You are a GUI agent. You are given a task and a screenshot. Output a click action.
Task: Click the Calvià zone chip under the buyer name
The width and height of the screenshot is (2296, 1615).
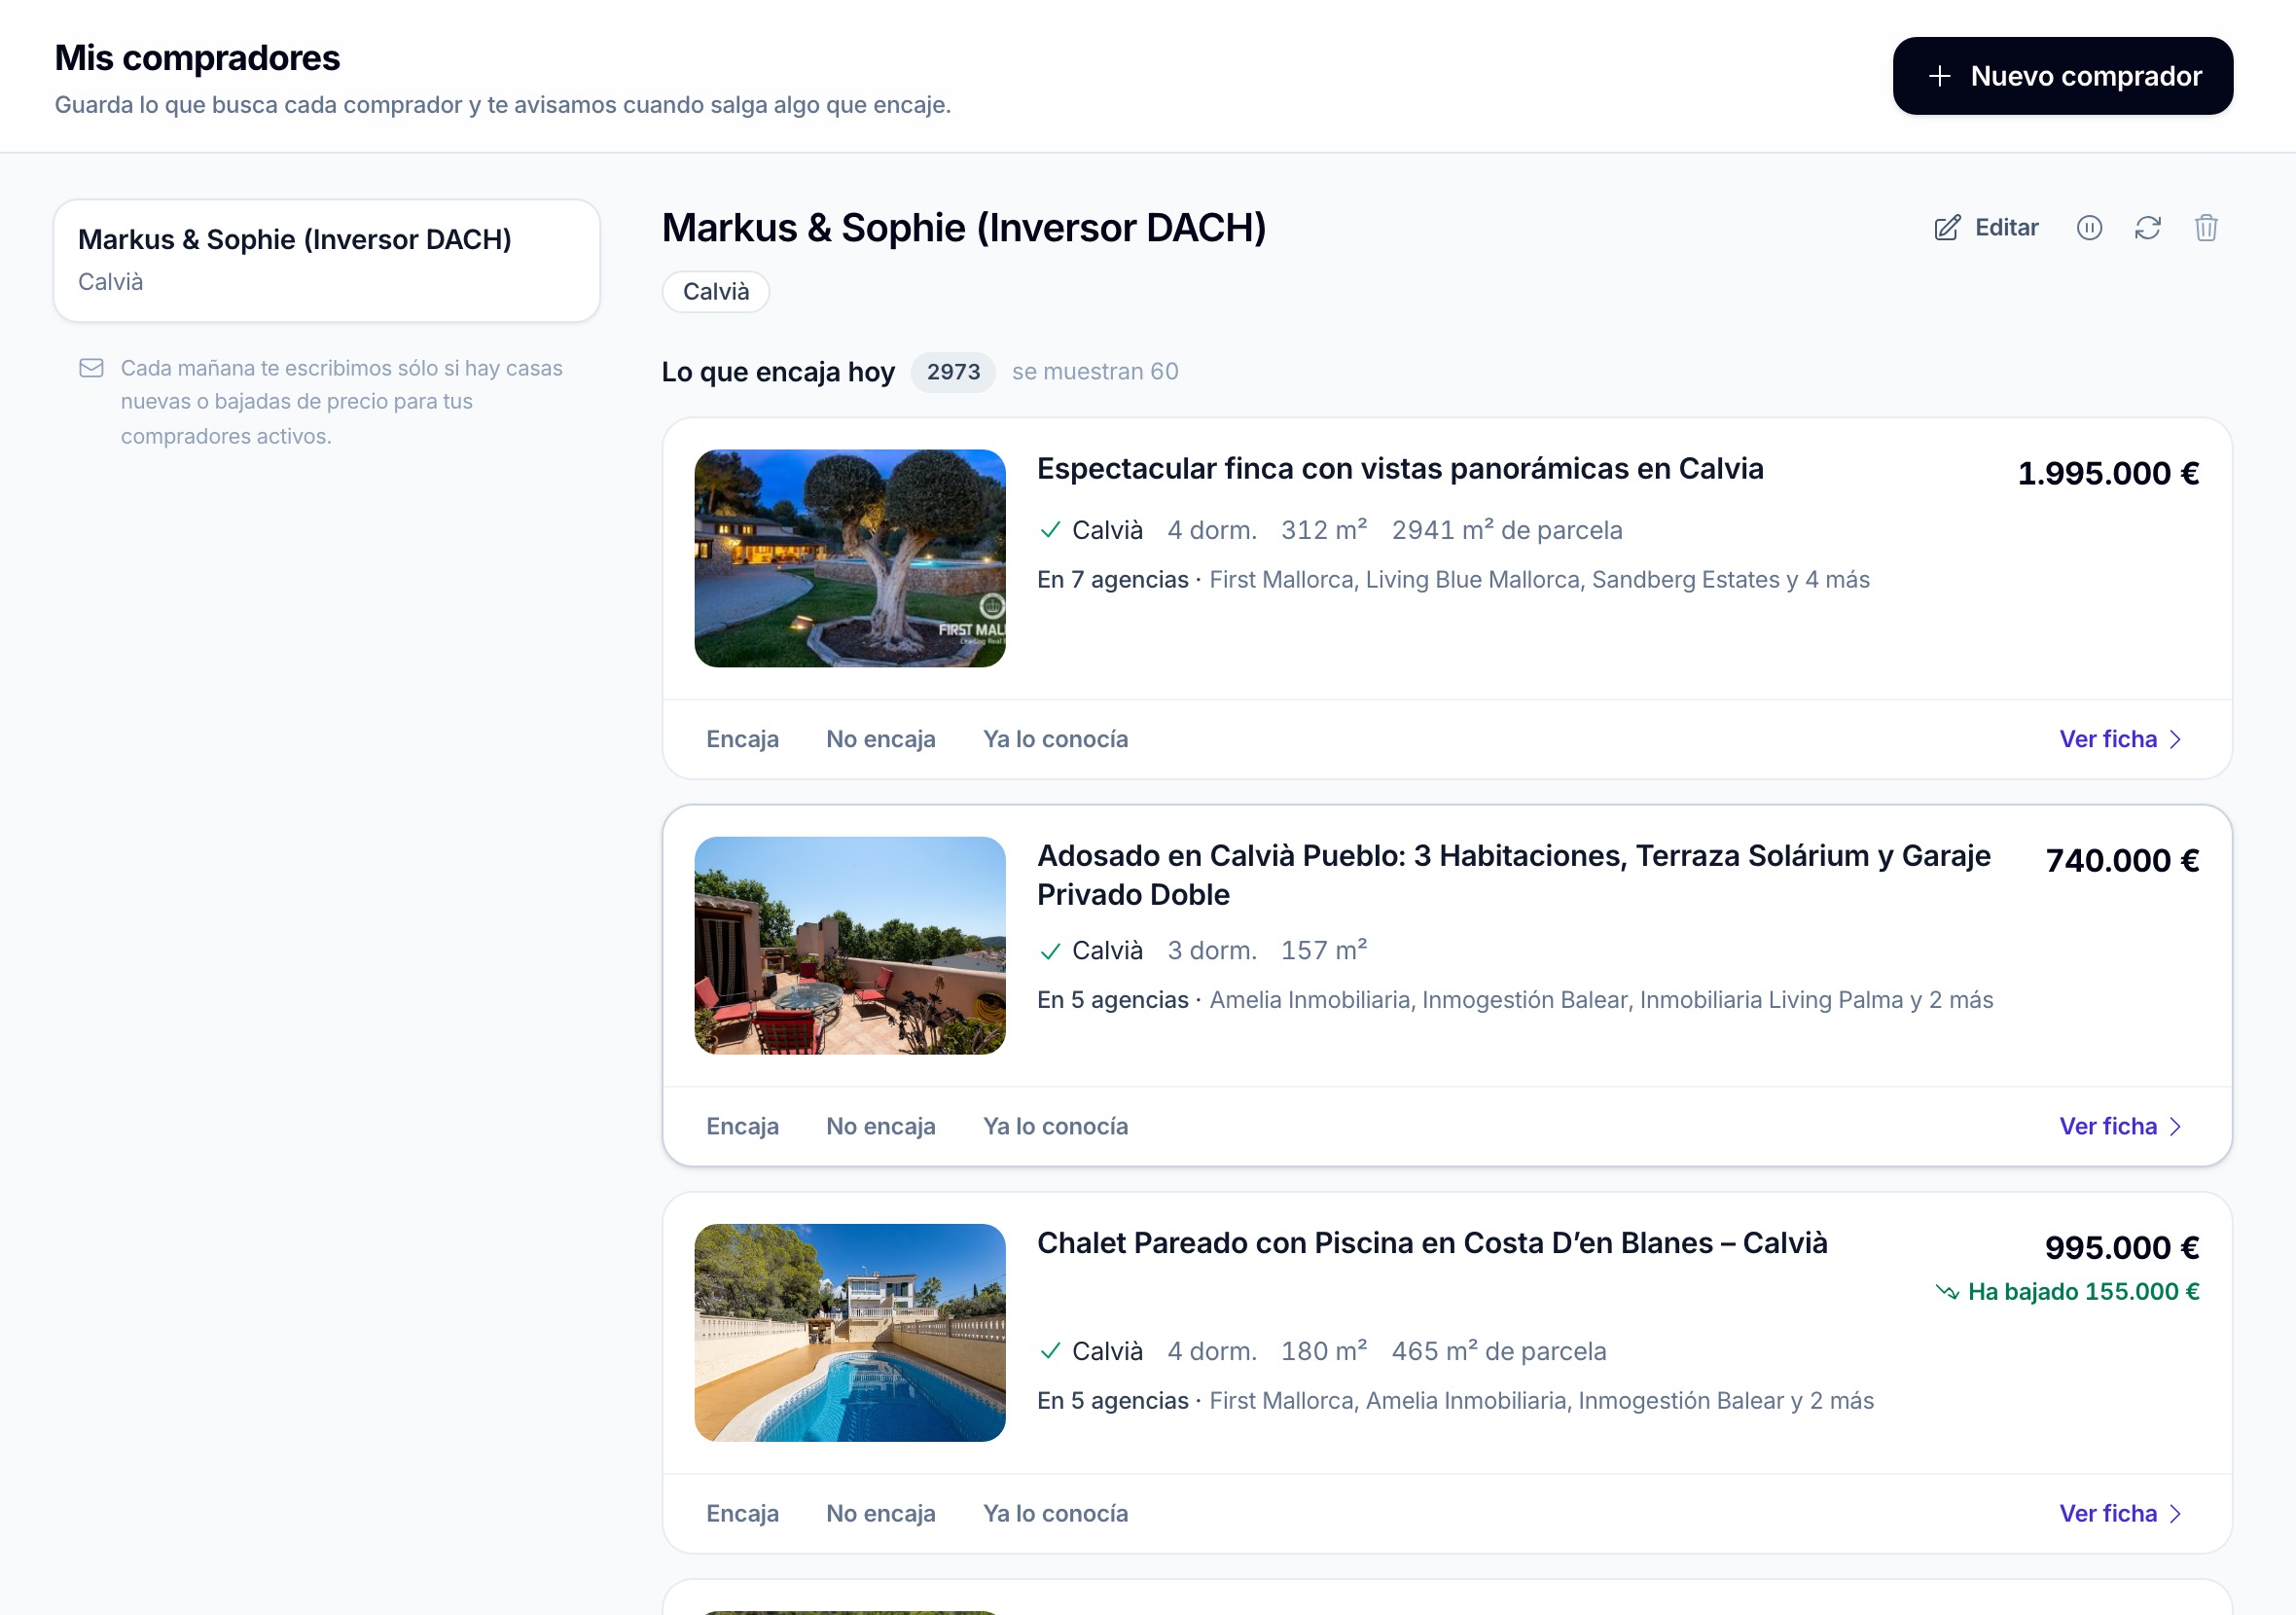716,291
